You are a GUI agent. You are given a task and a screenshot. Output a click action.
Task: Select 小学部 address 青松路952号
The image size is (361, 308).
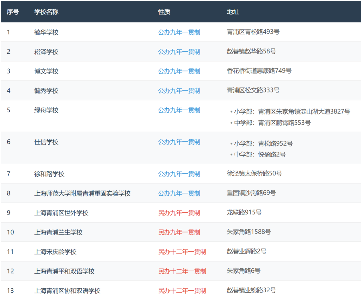[x=263, y=143]
